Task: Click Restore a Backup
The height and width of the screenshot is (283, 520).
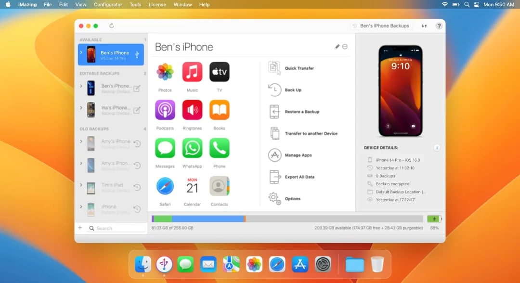Action: (x=301, y=112)
